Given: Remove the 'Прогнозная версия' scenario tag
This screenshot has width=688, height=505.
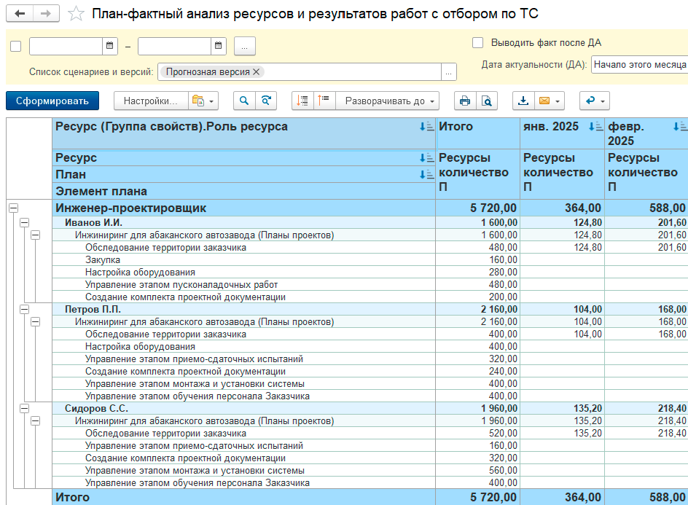Looking at the screenshot, I should [x=257, y=71].
